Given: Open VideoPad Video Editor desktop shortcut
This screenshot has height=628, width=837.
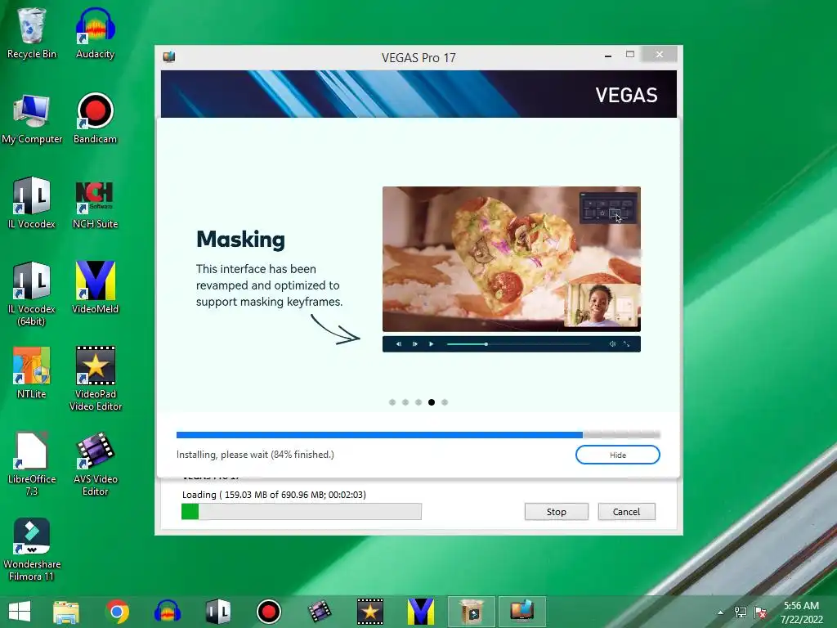Looking at the screenshot, I should tap(95, 379).
